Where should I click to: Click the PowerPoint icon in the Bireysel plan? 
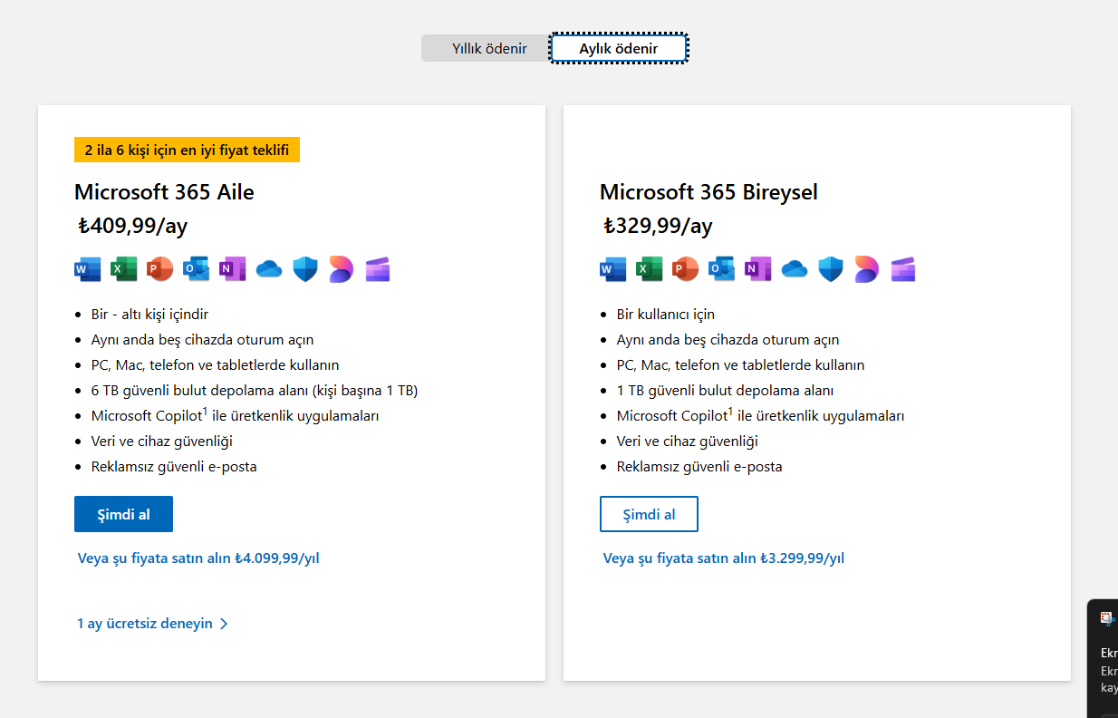pyautogui.click(x=685, y=269)
